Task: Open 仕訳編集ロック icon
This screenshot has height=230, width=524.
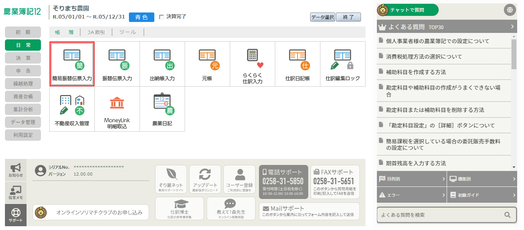Action: [343, 64]
